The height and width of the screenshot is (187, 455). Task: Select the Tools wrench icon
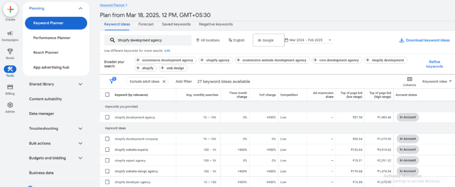10,70
